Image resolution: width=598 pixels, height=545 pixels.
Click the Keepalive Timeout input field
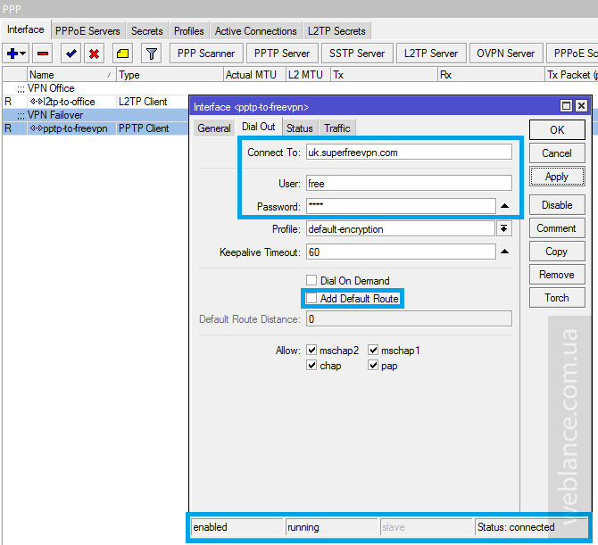coord(401,252)
